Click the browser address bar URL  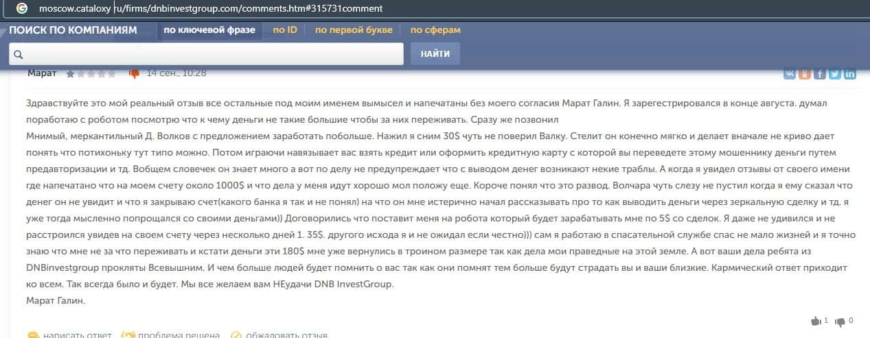coord(211,9)
